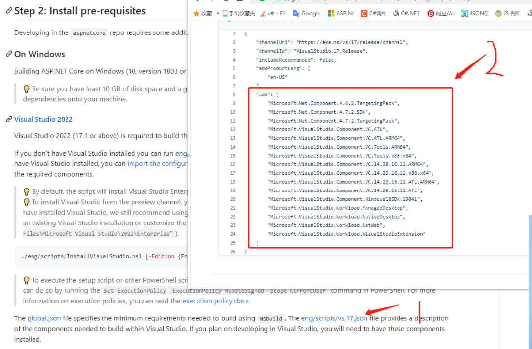Click the Component.VC.ATL line on row 12
This screenshot has width=532, height=349.
(x=328, y=129)
